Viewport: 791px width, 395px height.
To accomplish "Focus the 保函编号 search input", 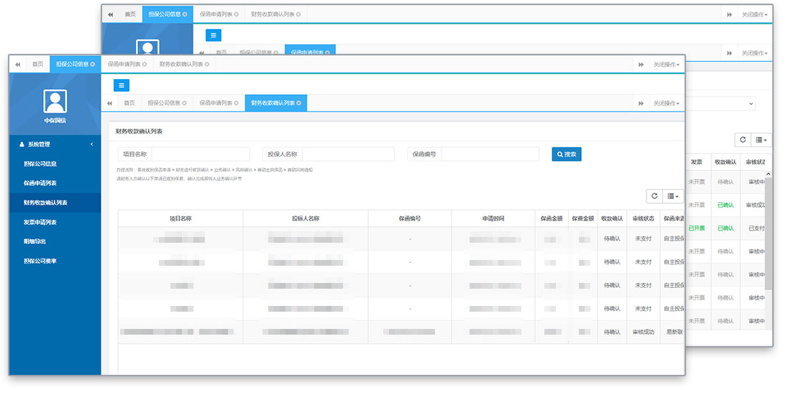I will point(490,154).
